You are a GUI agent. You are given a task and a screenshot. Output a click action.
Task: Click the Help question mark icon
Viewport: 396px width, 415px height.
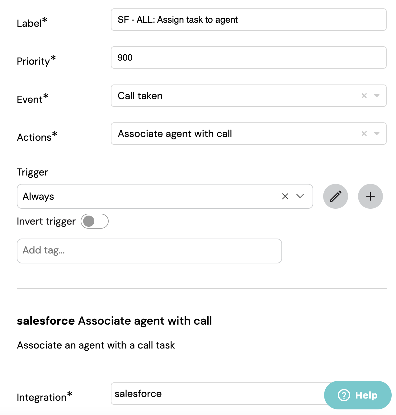pyautogui.click(x=344, y=395)
